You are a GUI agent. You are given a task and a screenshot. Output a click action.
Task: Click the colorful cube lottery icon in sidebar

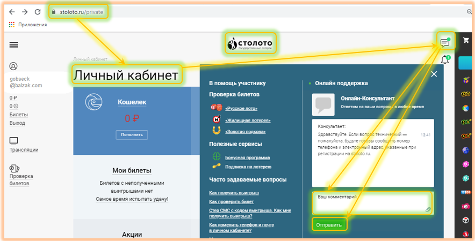[x=466, y=80]
